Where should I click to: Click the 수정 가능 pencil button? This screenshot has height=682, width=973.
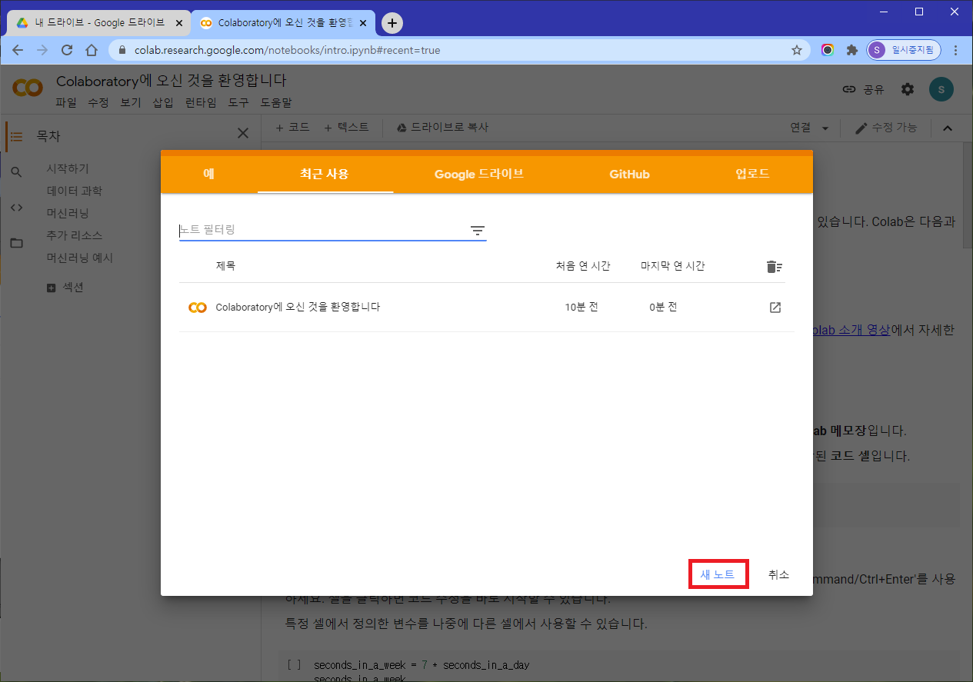click(886, 128)
